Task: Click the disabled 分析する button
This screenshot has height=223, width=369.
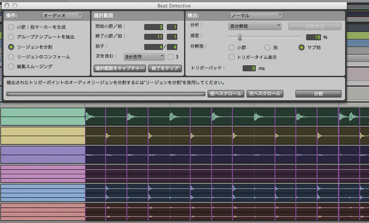Action: pyautogui.click(x=315, y=26)
